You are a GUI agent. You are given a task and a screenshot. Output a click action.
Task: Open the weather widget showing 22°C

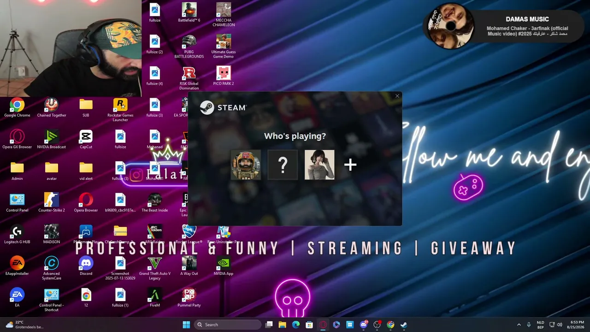(24, 325)
